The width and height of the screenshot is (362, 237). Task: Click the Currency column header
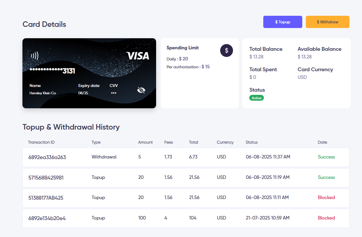pos(225,142)
